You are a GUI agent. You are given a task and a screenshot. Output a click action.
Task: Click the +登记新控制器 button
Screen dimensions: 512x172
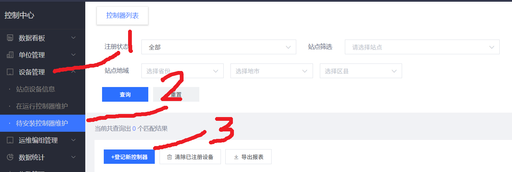(129, 157)
